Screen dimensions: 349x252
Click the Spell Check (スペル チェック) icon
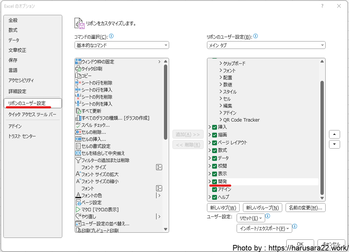coord(78,125)
